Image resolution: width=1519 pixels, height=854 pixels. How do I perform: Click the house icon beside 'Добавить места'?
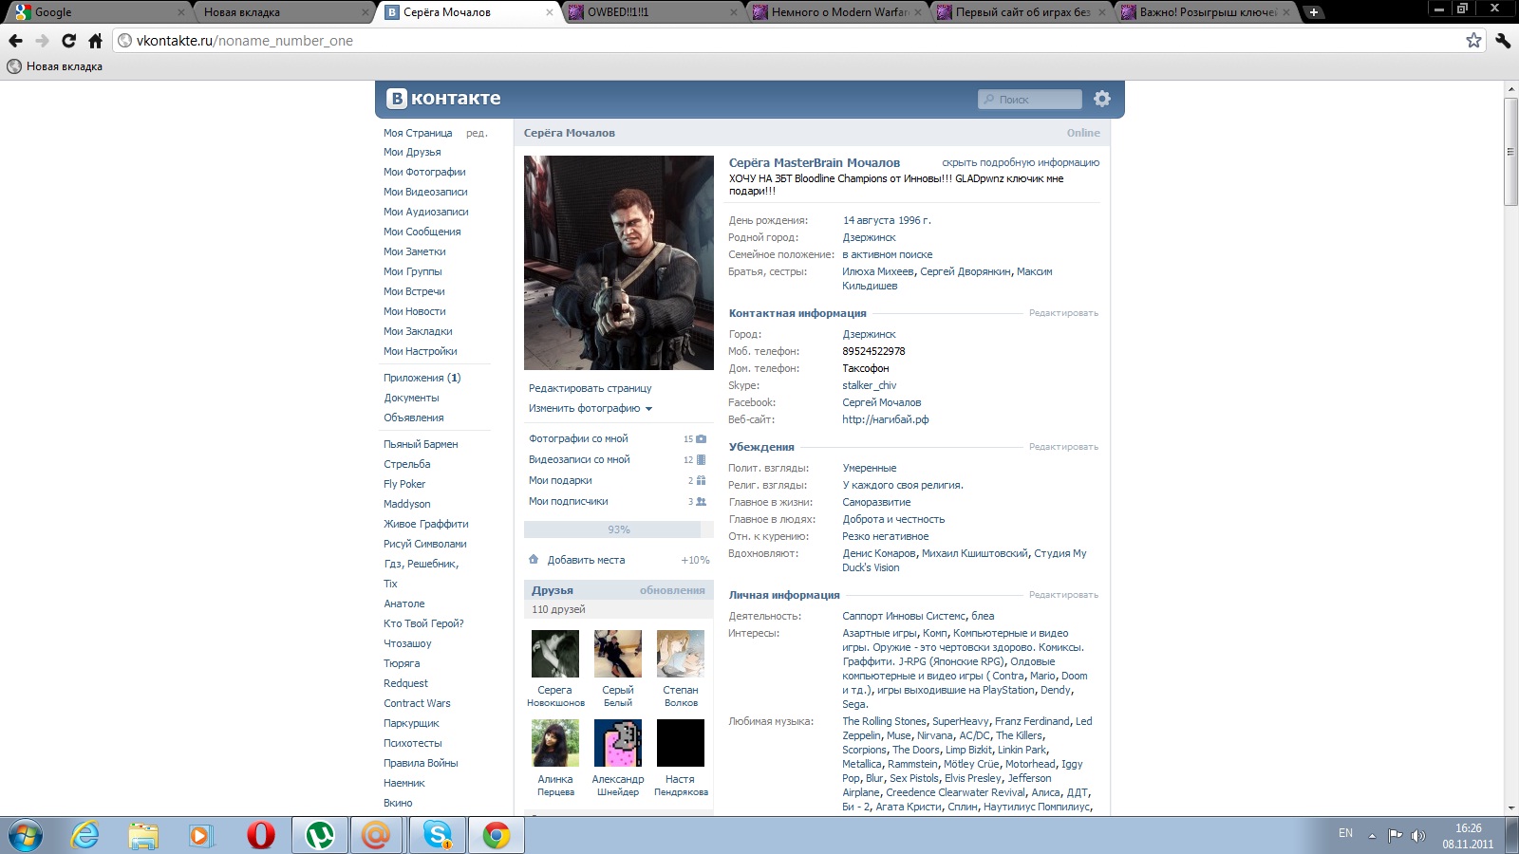pyautogui.click(x=534, y=560)
